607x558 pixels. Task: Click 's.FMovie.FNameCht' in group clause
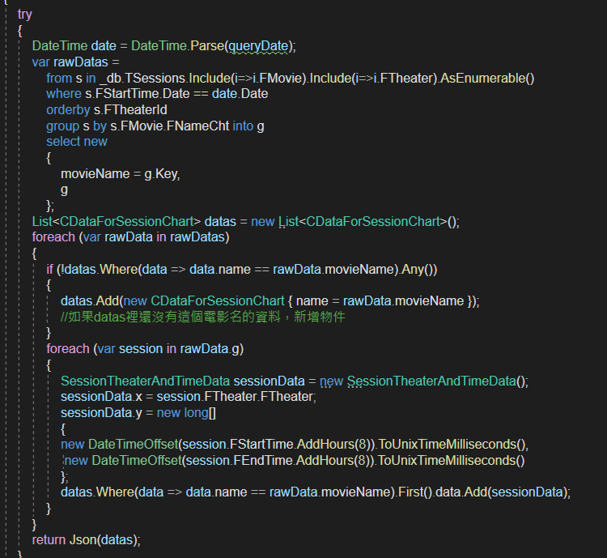pos(170,126)
